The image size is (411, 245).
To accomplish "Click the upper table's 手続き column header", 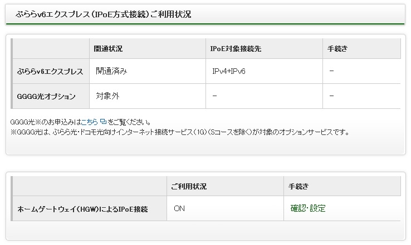I will pyautogui.click(x=338, y=49).
